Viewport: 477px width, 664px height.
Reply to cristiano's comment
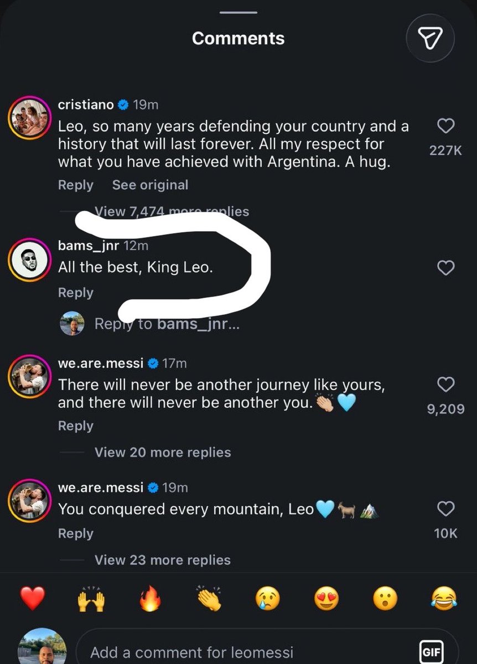76,185
